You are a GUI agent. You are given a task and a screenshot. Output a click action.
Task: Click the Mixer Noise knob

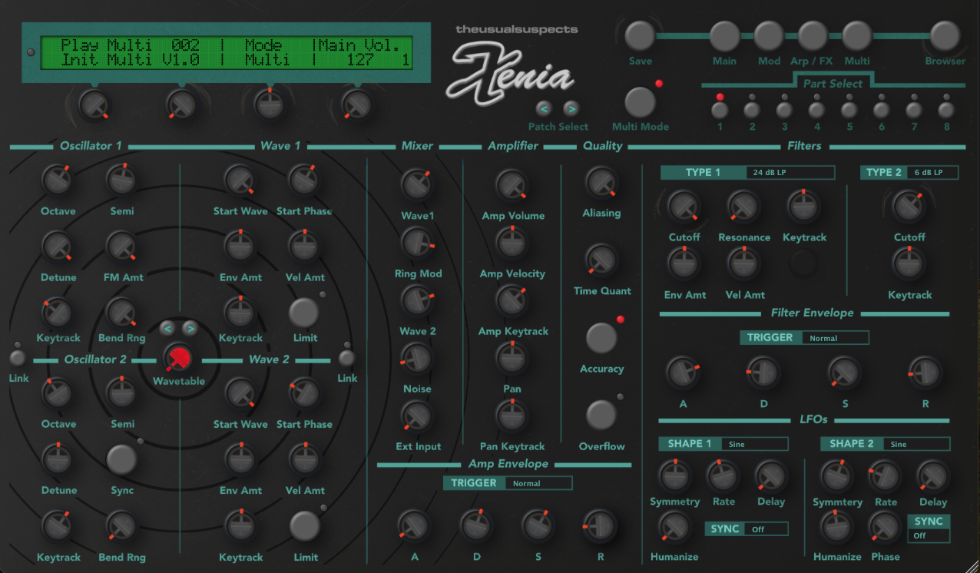[416, 357]
